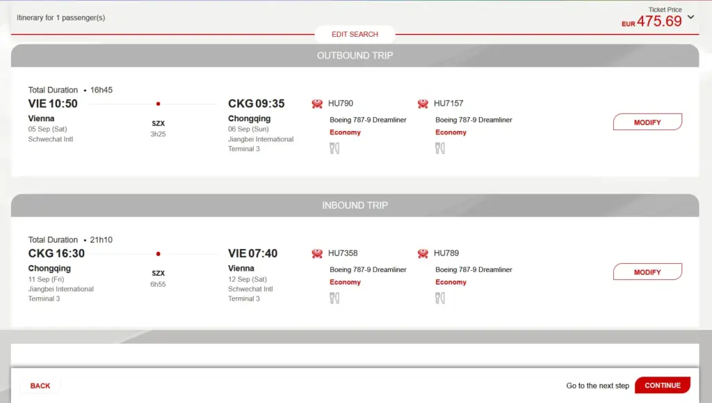Click the inbound arrival VIE 07:40
The width and height of the screenshot is (712, 403).
(252, 253)
